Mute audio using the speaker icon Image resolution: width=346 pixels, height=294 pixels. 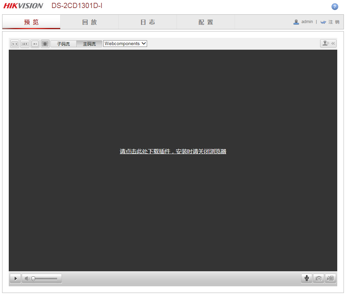[27, 279]
